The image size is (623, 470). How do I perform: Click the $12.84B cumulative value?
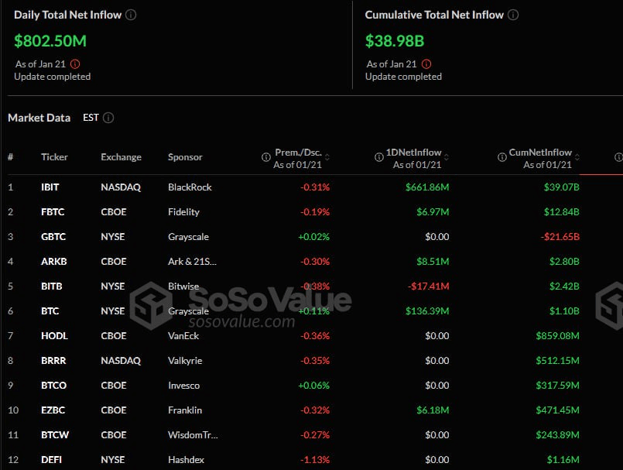561,212
